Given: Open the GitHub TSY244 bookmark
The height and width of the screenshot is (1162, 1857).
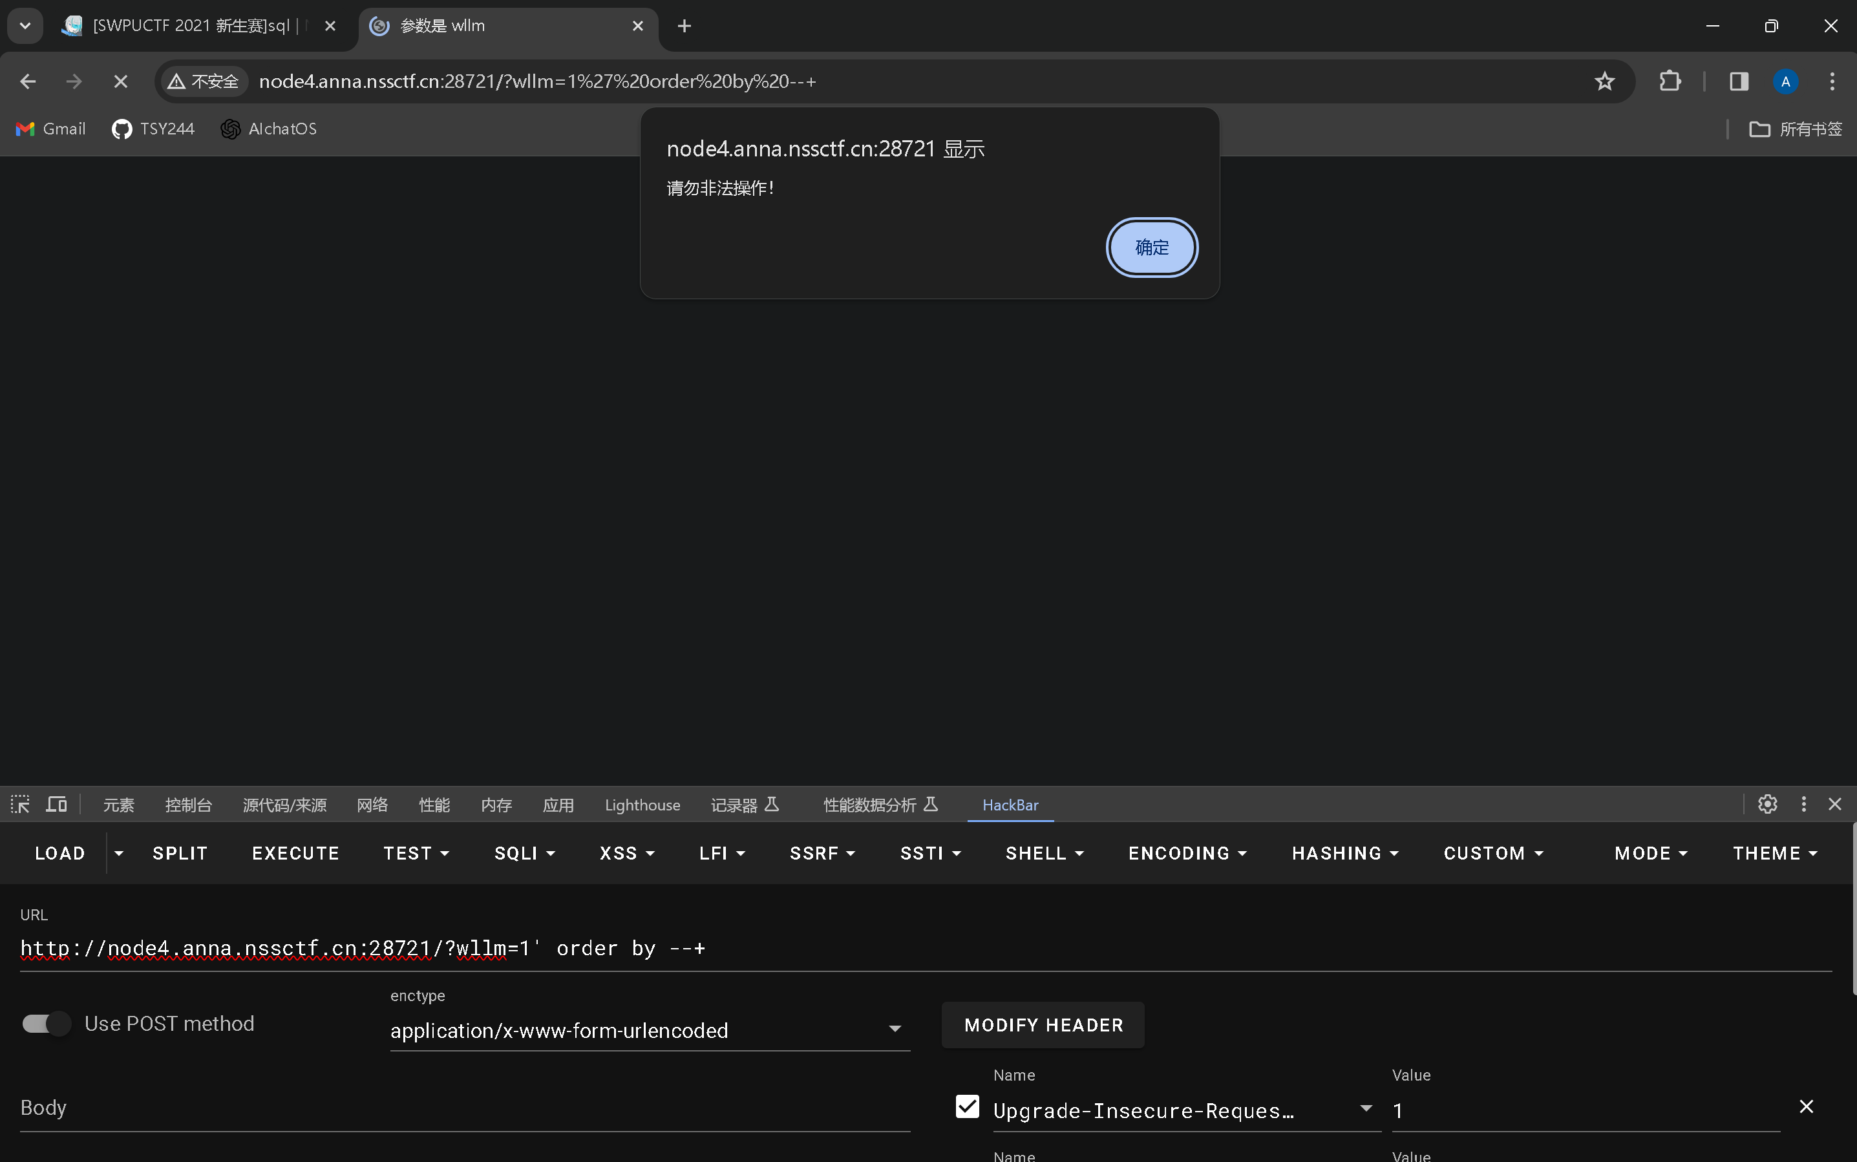Looking at the screenshot, I should [153, 129].
